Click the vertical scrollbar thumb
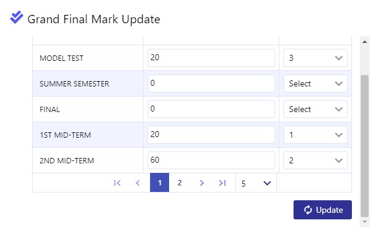The width and height of the screenshot is (390, 242). point(364,146)
